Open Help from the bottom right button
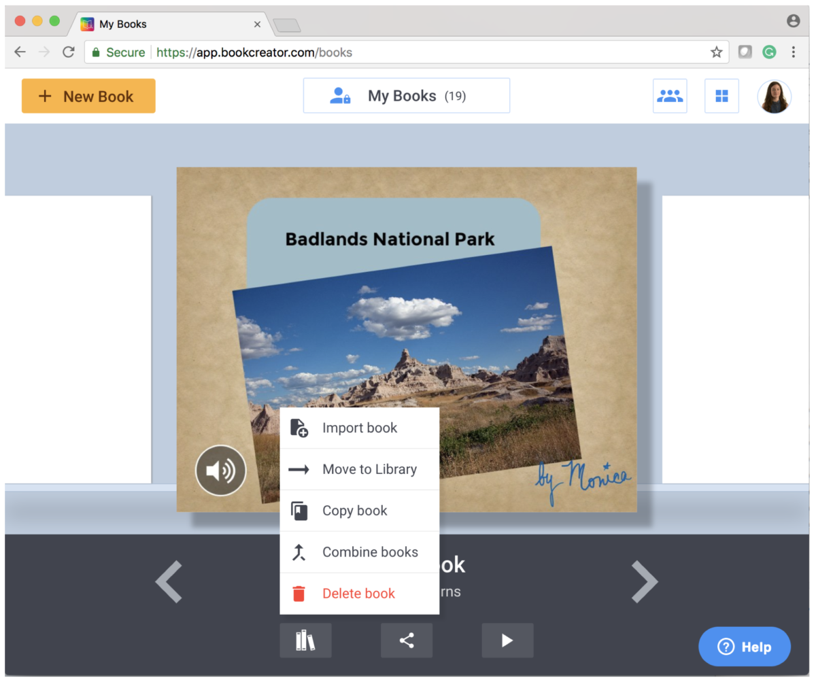The width and height of the screenshot is (816, 682). pos(744,647)
